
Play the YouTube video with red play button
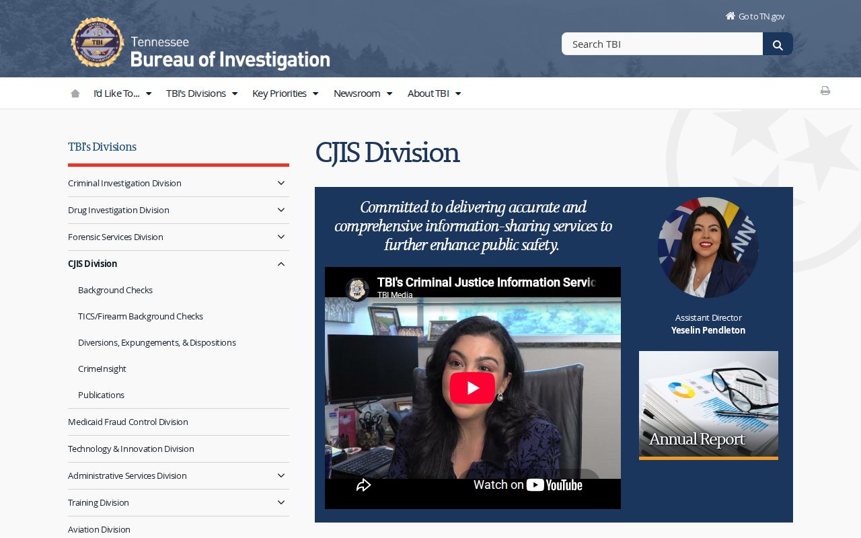click(x=472, y=388)
